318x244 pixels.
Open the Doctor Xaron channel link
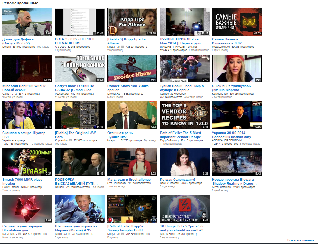[63, 234]
